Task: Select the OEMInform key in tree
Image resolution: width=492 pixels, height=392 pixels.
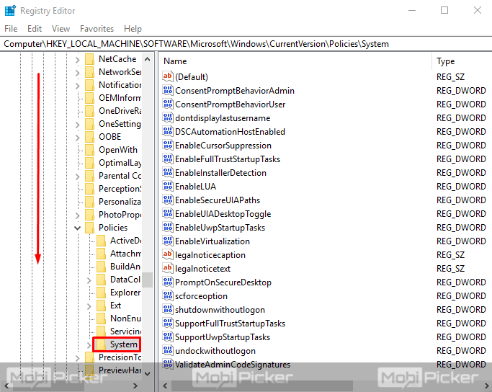Action: coord(120,98)
